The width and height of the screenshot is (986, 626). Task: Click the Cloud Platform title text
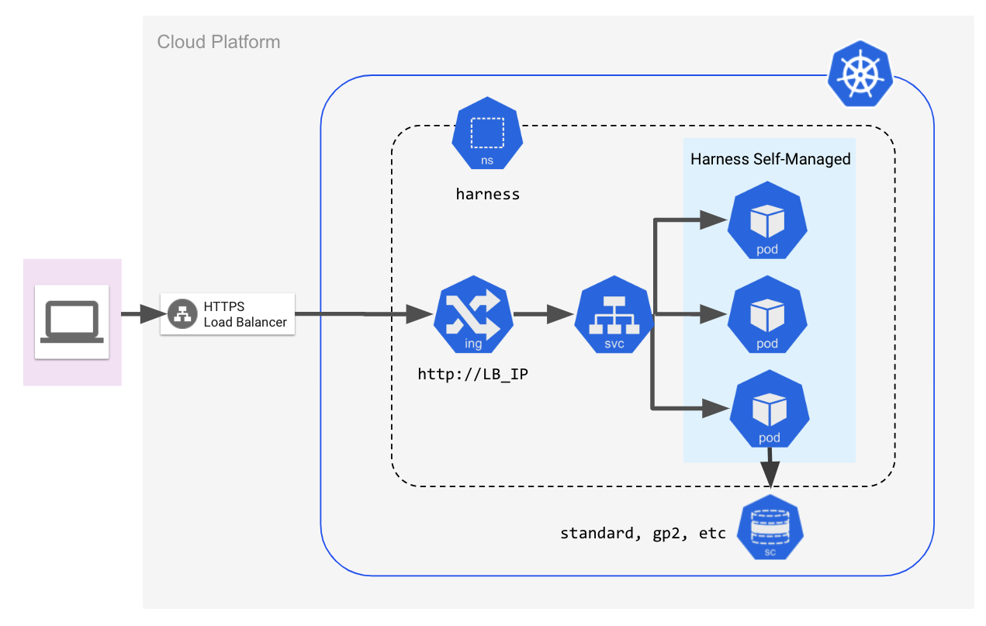(219, 42)
